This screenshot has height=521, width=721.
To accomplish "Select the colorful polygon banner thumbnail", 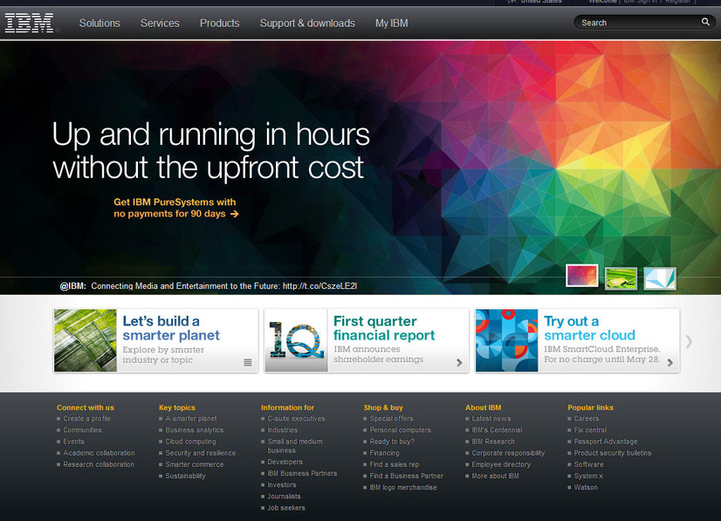I will pos(581,276).
